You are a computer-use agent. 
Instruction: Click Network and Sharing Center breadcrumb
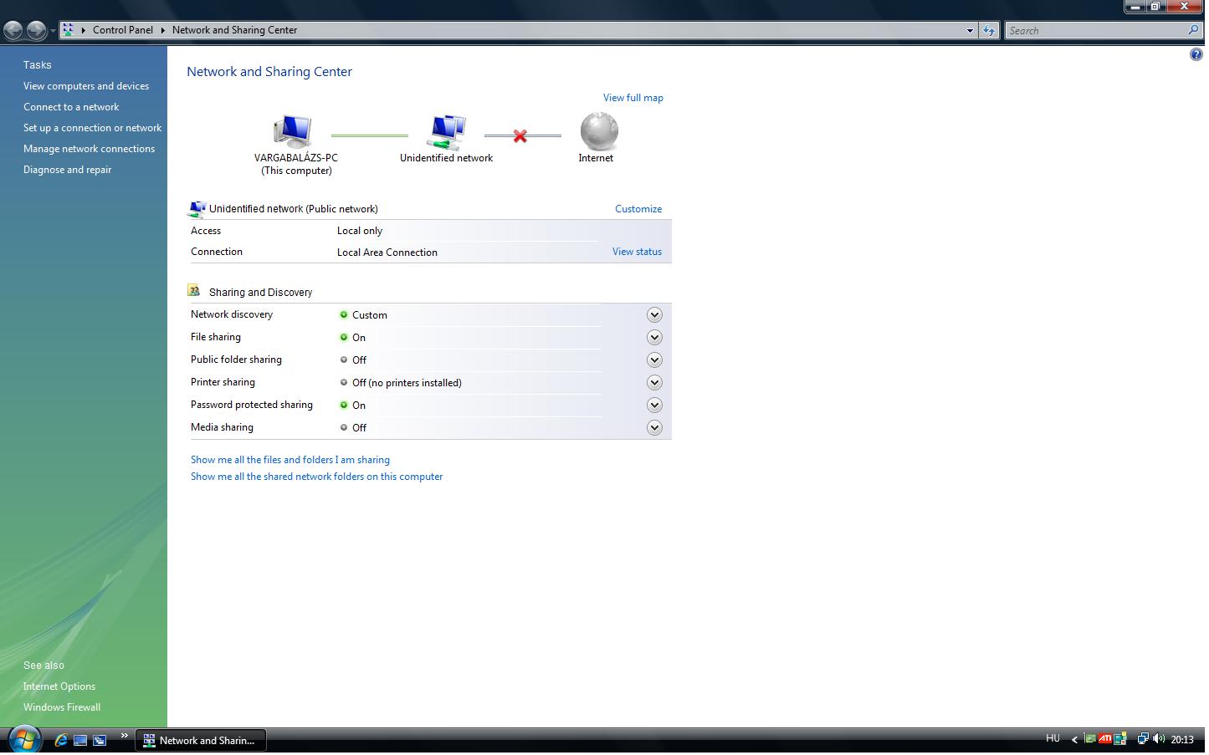click(234, 30)
